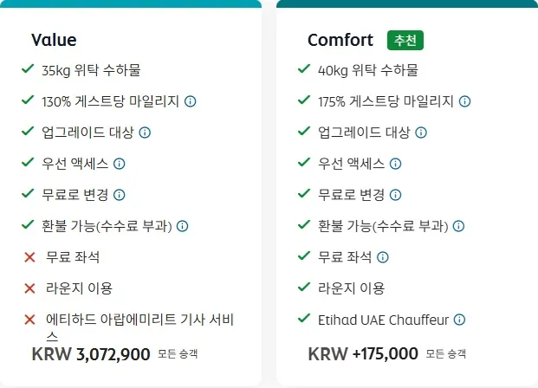Open info icon next to Value 업그레이드 대상
The height and width of the screenshot is (388, 538).
[145, 133]
